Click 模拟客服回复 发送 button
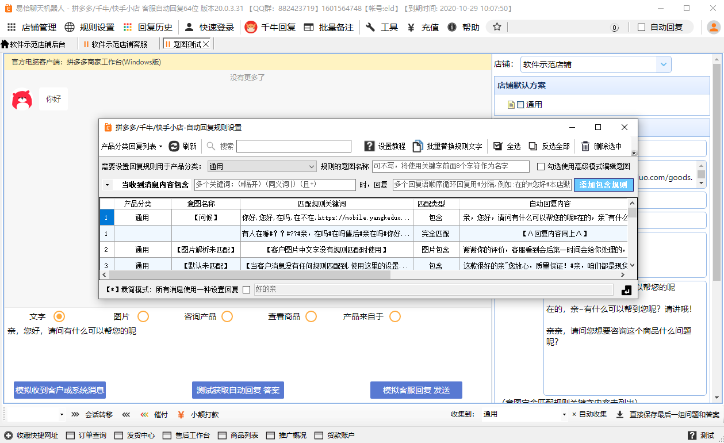The image size is (724, 443). pyautogui.click(x=416, y=390)
